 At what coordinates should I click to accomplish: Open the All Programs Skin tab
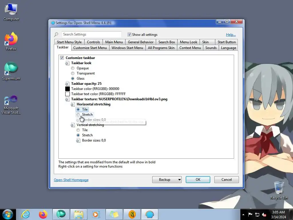pos(161,48)
